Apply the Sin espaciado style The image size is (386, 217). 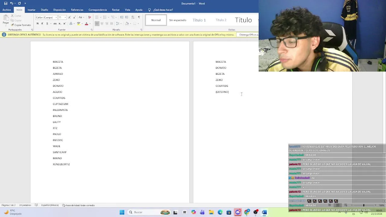[x=178, y=20]
